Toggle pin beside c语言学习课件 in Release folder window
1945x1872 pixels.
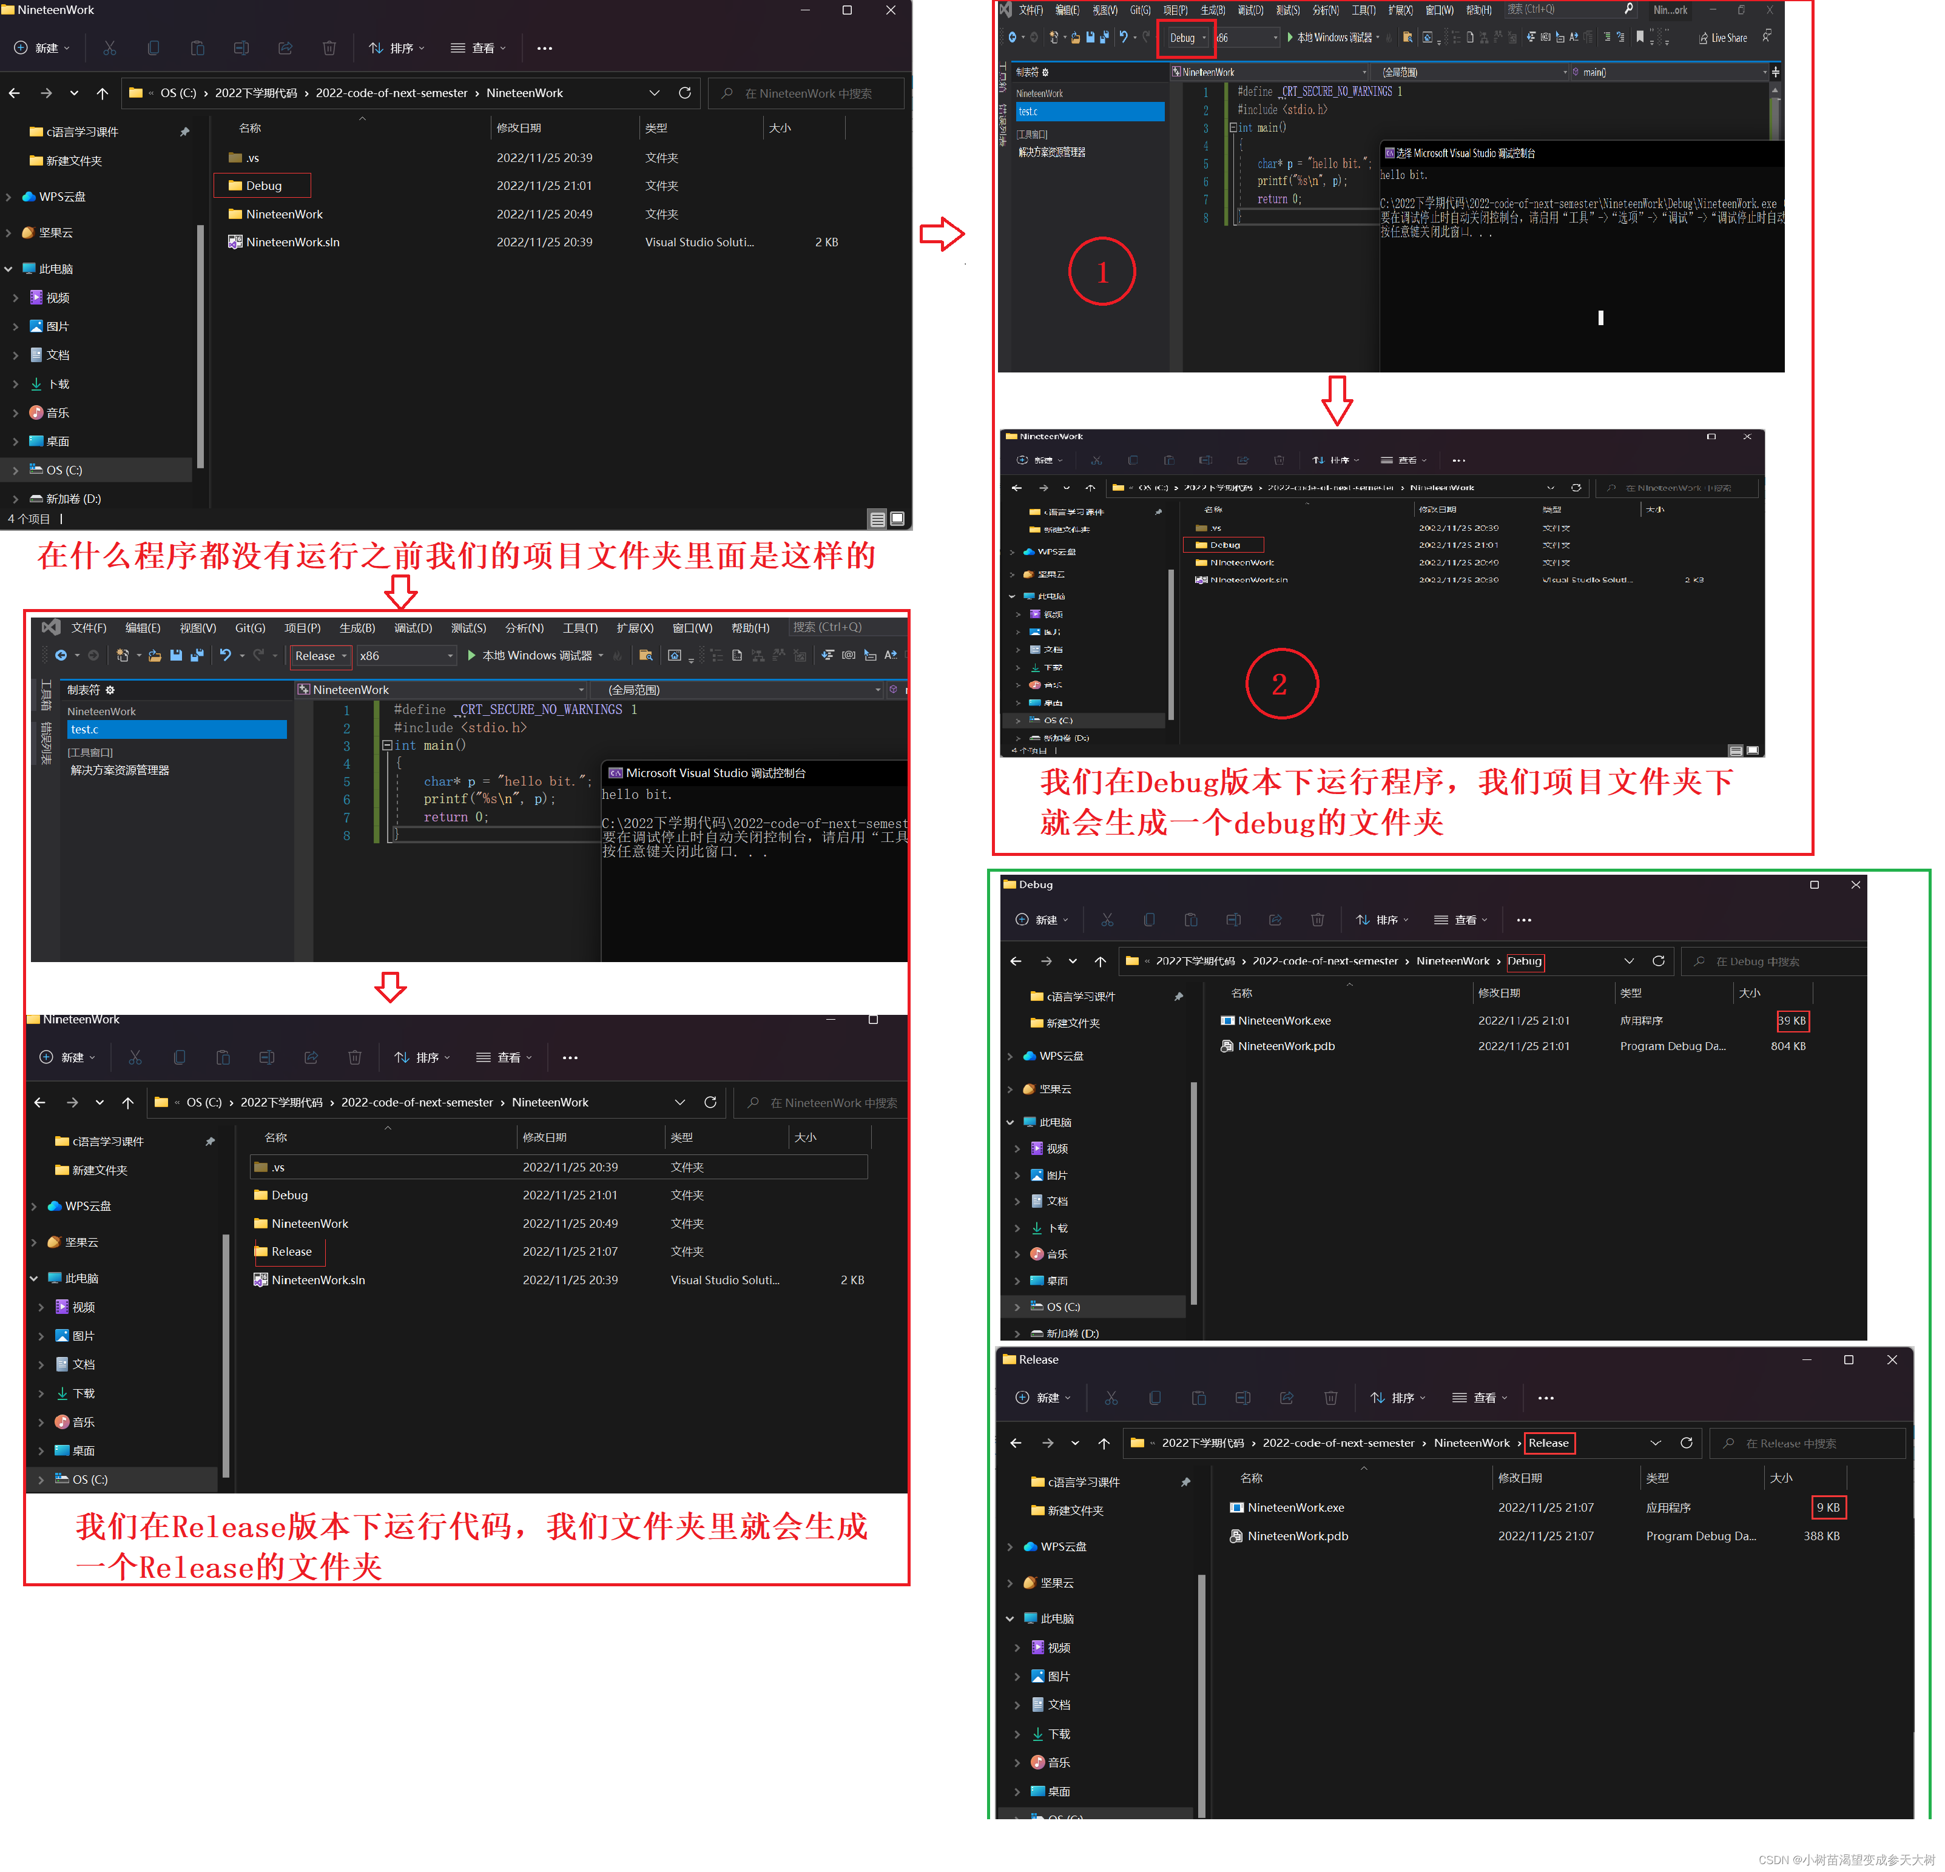(x=1185, y=1482)
